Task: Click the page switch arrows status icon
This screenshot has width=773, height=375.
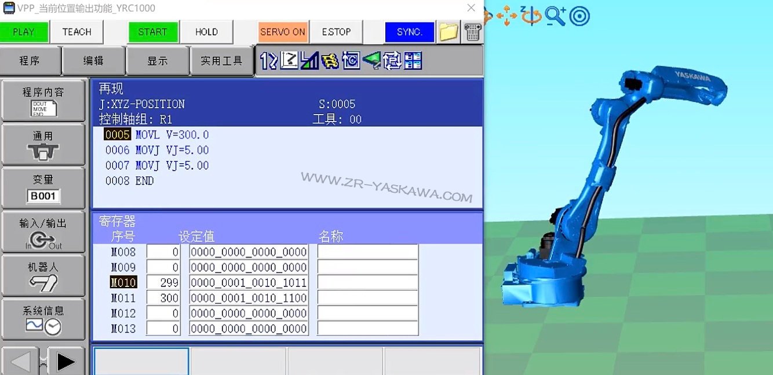Action: coord(392,61)
